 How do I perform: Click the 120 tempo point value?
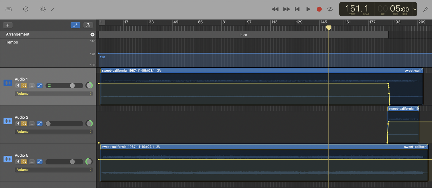[x=102, y=57]
